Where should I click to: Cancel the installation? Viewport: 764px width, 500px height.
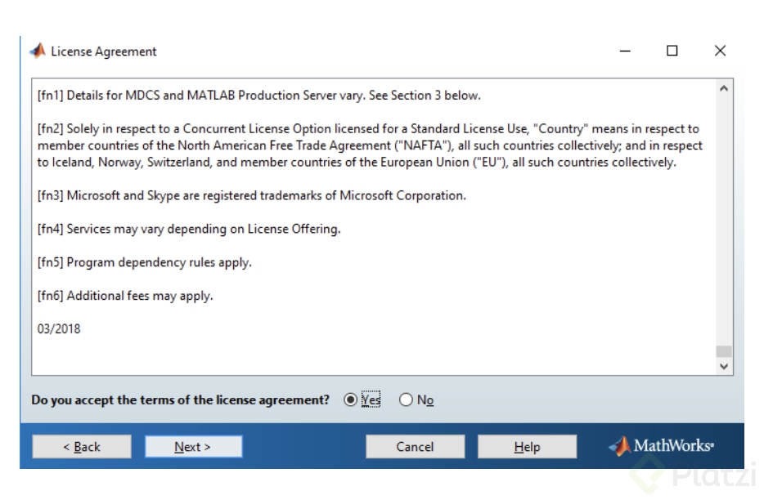(x=416, y=446)
